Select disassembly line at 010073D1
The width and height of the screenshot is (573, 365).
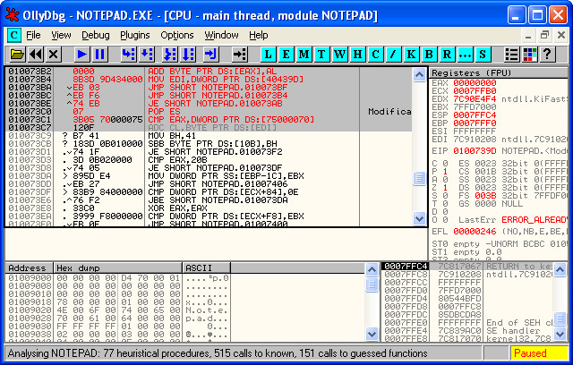tap(209, 152)
